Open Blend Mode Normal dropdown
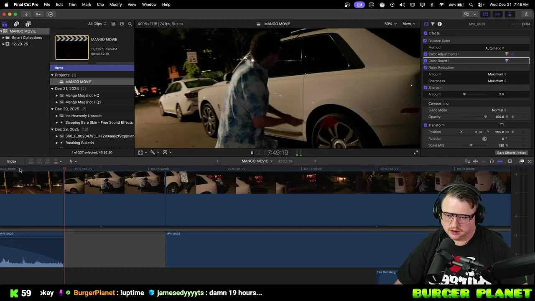This screenshot has width=535, height=301. click(x=499, y=110)
